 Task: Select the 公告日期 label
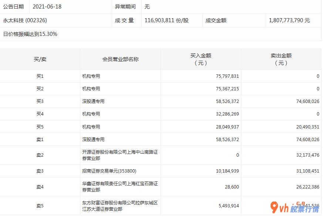(x=13, y=7)
